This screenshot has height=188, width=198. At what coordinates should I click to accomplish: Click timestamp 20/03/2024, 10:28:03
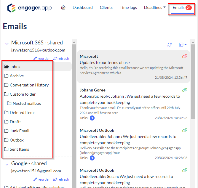coord(171,158)
